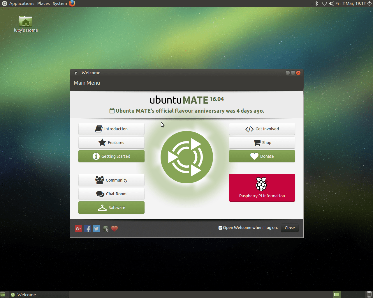Click the green Donate button
Viewport: 373px width, 298px height.
pyautogui.click(x=262, y=156)
